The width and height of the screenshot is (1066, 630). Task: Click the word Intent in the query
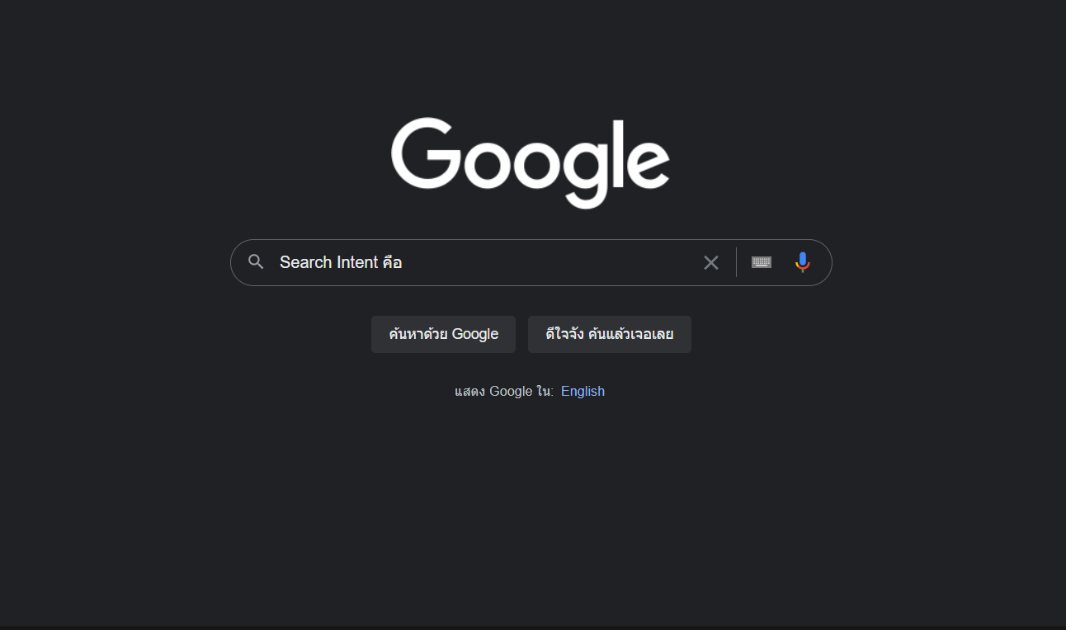357,262
